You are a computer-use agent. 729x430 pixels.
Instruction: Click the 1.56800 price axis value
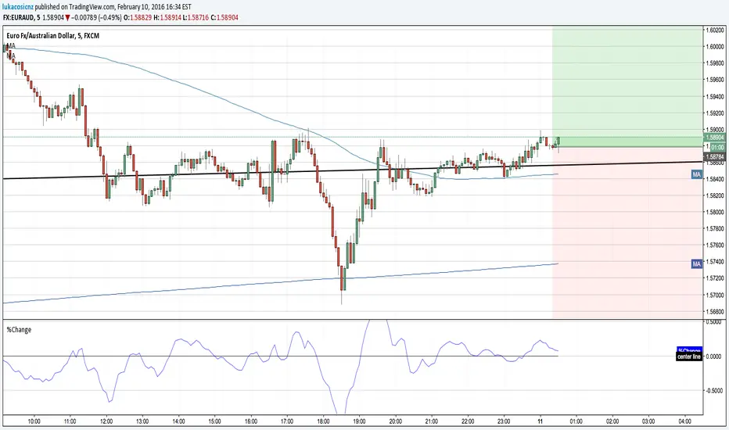coord(715,311)
